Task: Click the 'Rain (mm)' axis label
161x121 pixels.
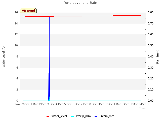Action: [157, 57]
